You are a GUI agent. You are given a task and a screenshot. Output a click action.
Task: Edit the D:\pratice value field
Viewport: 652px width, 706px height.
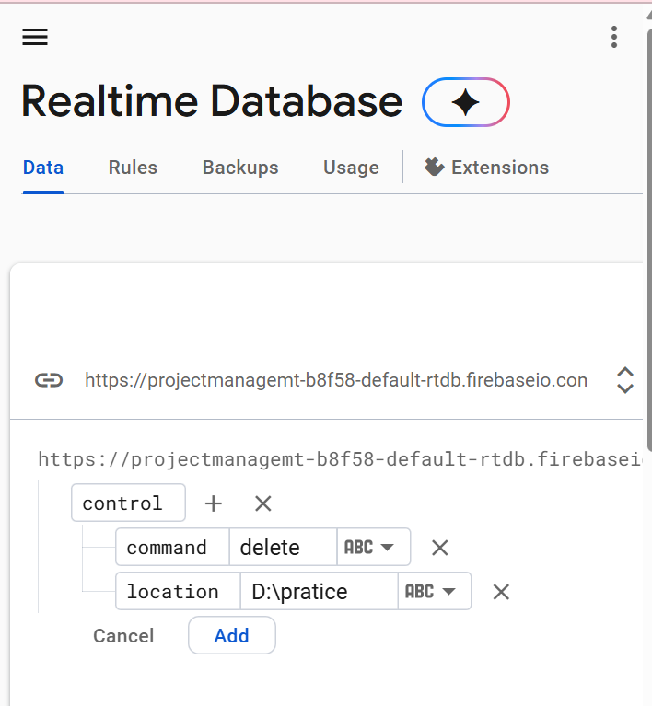(320, 591)
